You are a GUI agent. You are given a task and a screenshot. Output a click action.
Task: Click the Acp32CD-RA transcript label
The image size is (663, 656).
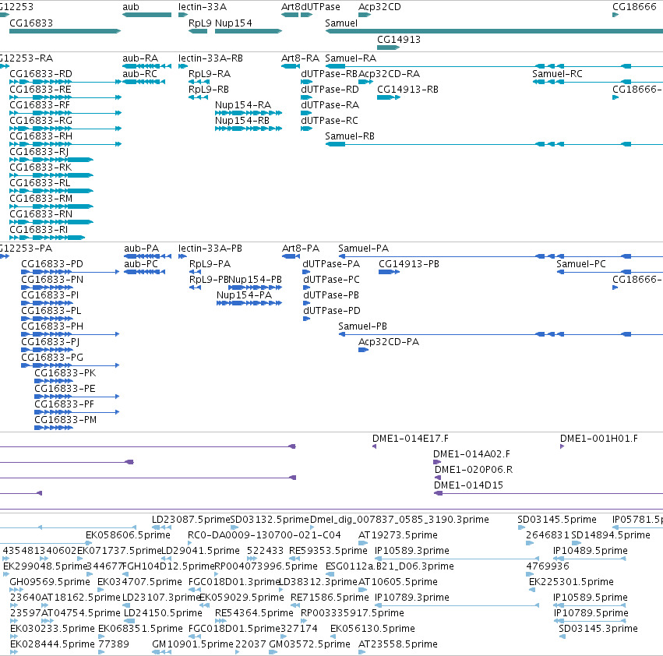[x=389, y=73]
